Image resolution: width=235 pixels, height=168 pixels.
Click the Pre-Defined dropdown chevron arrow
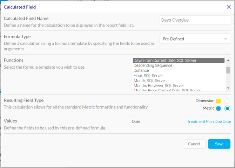pos(226,39)
